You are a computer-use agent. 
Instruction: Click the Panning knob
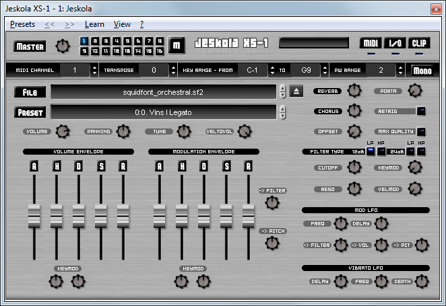click(123, 131)
